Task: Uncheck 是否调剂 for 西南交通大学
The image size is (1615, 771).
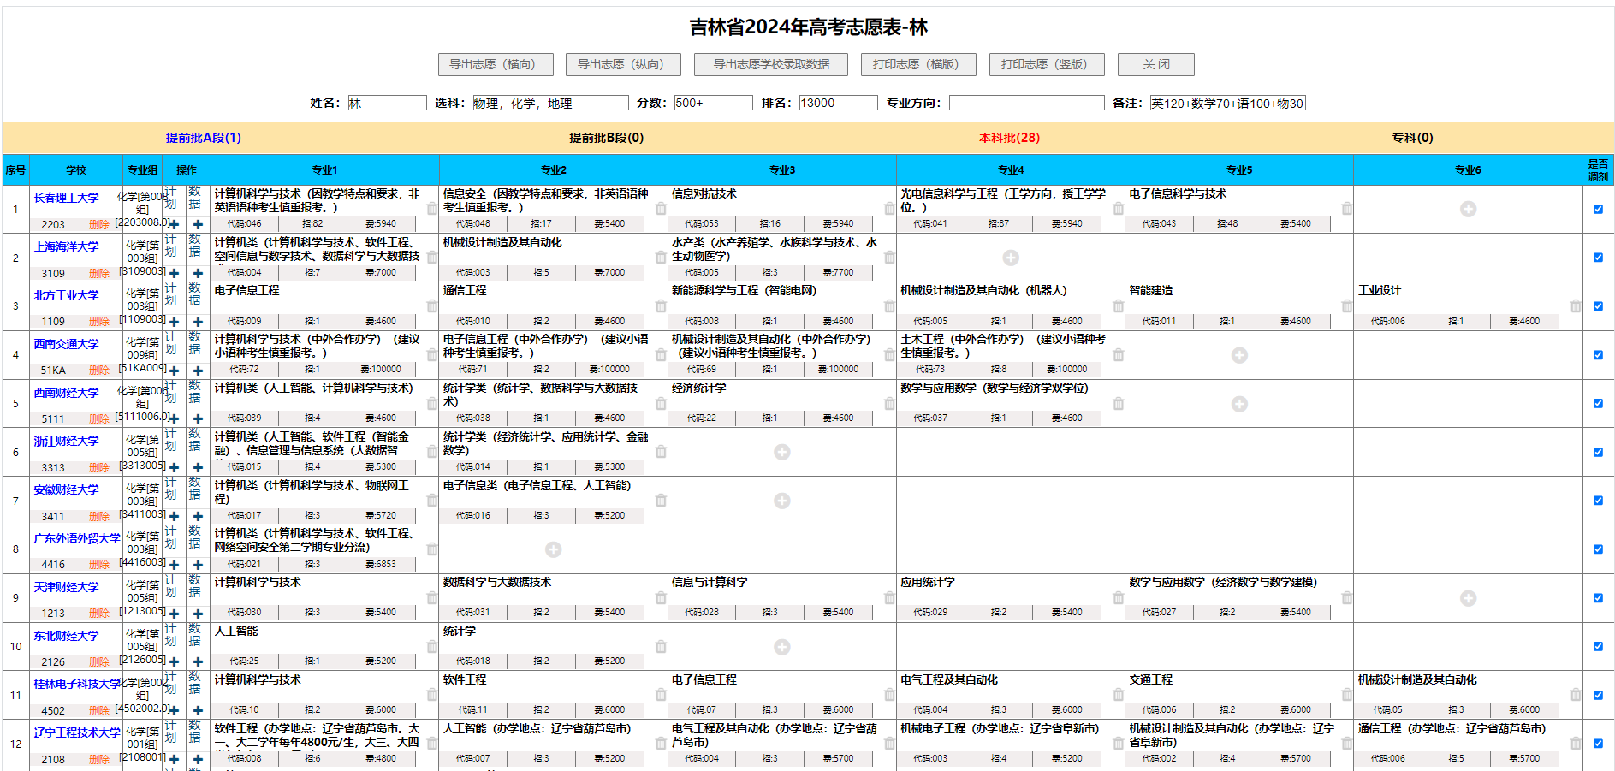Action: point(1598,354)
